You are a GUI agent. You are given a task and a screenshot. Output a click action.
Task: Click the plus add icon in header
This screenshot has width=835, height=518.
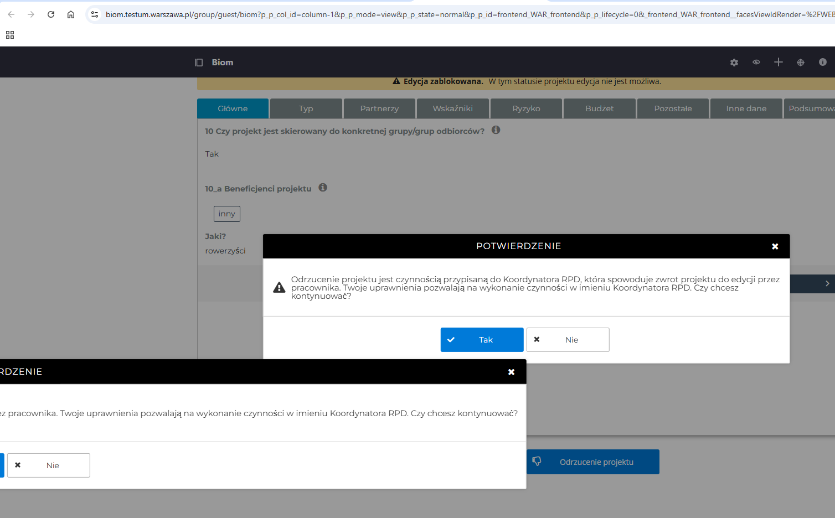779,62
